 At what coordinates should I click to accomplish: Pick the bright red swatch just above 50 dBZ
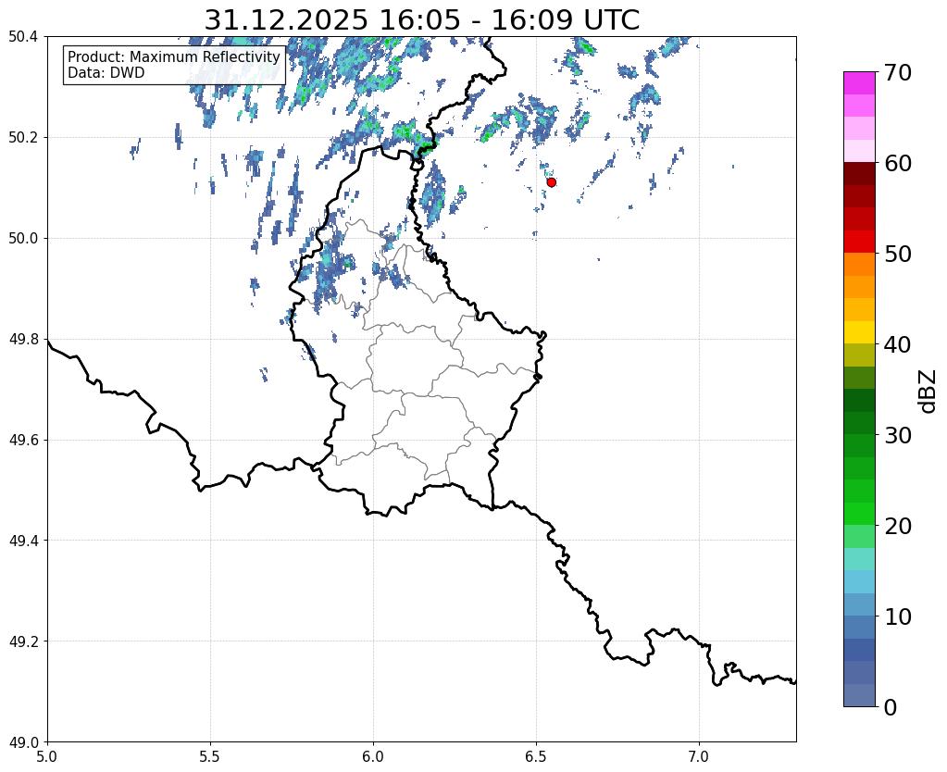[859, 242]
